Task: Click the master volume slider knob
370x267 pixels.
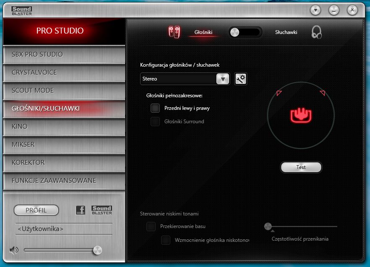Action: (x=97, y=250)
